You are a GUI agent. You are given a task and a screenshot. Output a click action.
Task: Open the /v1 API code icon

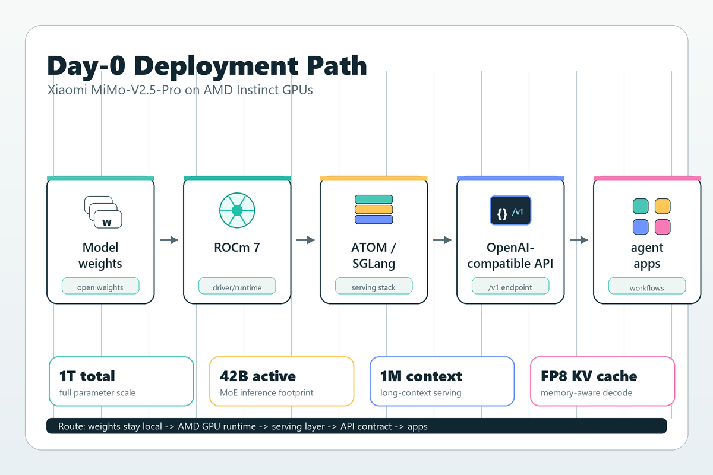pos(510,211)
